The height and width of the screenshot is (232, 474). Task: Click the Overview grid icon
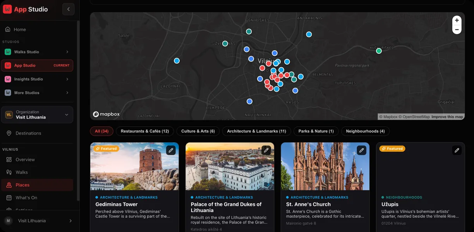(x=9, y=159)
